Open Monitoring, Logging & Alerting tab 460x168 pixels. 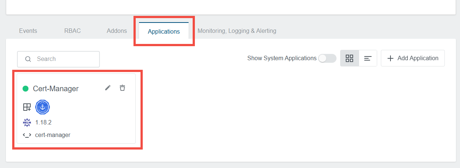(x=237, y=31)
